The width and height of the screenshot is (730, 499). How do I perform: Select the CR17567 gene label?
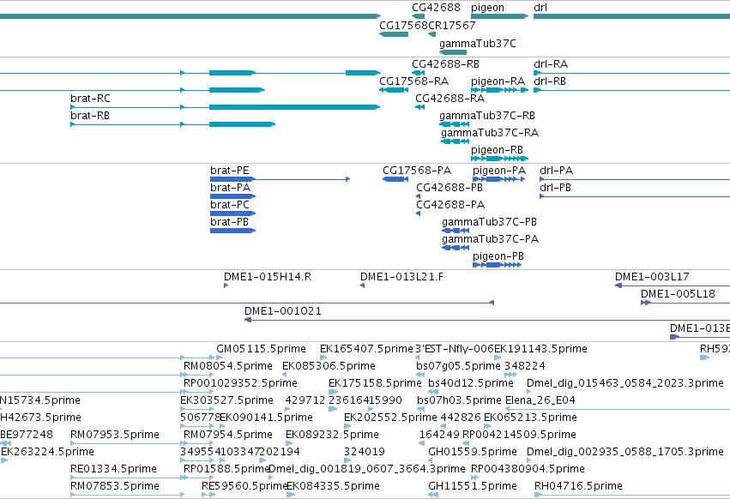click(x=451, y=25)
